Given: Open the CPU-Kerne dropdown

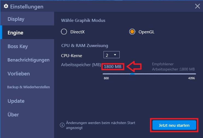Looking at the screenshot, I should tap(111, 55).
